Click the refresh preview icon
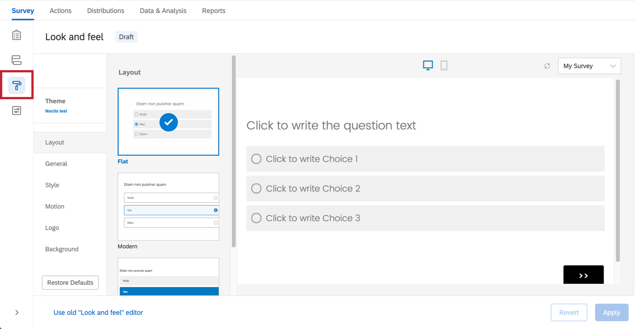 [x=547, y=66]
